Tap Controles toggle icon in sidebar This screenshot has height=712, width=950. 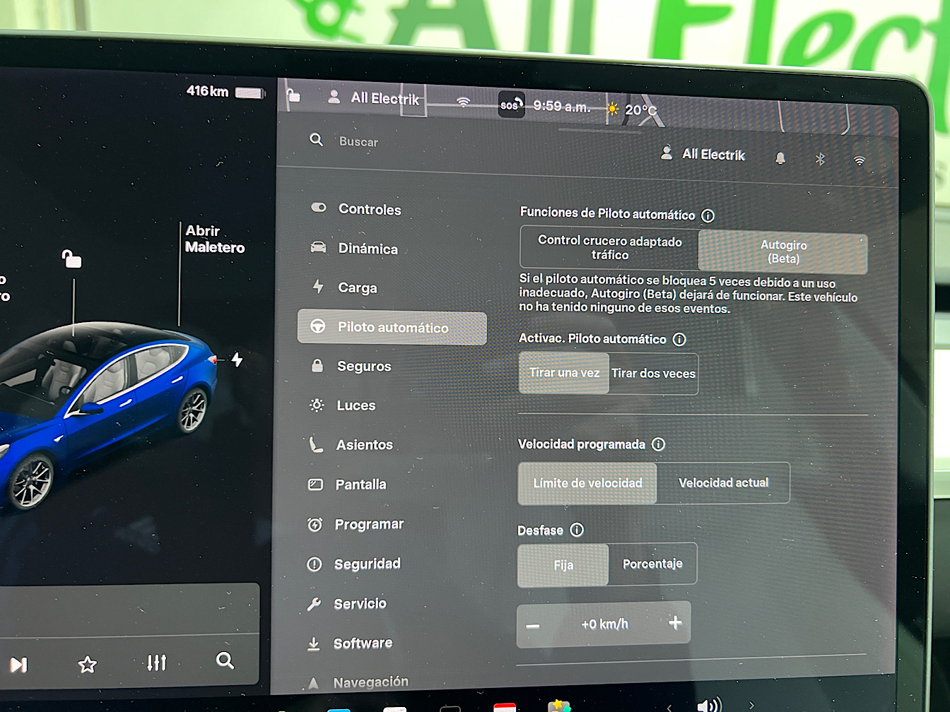319,208
